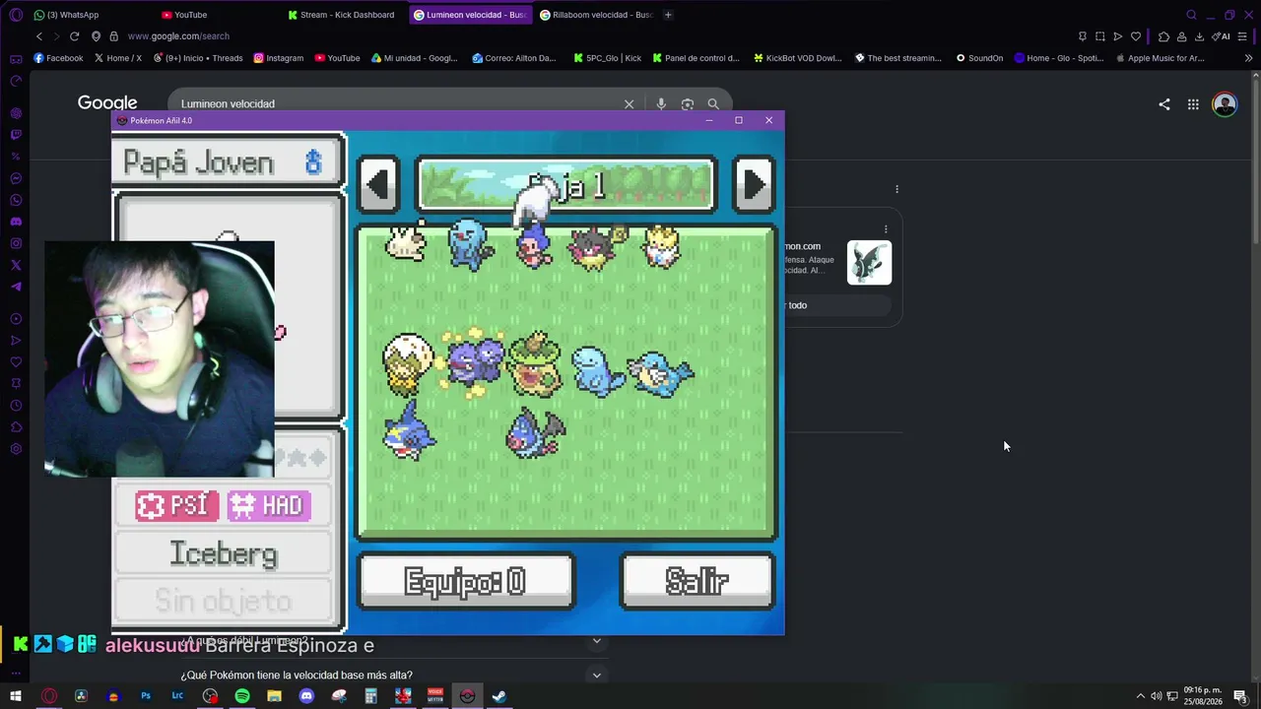
Task: Click the Equipo: 0 button
Action: click(466, 582)
